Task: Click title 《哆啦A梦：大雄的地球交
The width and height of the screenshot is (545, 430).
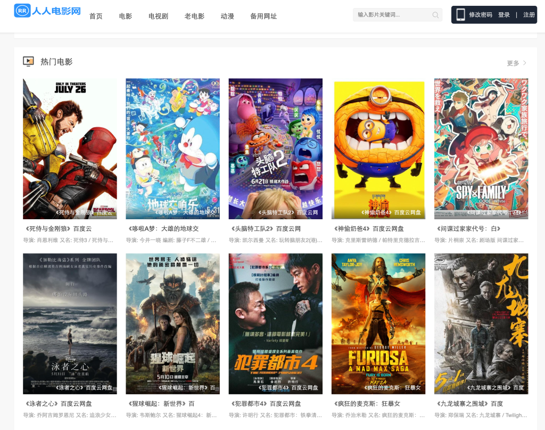Action: click(162, 229)
